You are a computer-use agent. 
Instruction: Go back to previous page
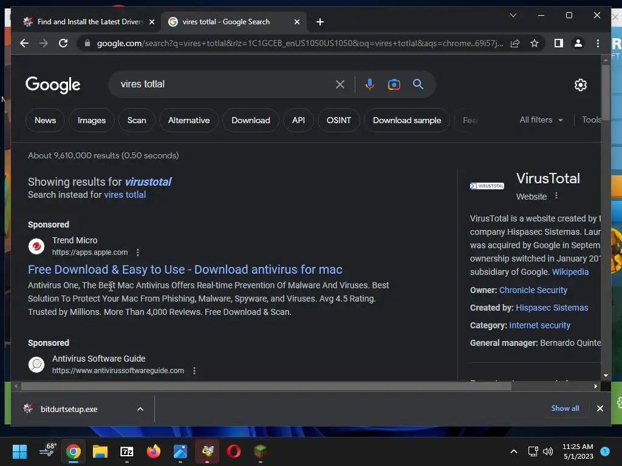[x=24, y=43]
